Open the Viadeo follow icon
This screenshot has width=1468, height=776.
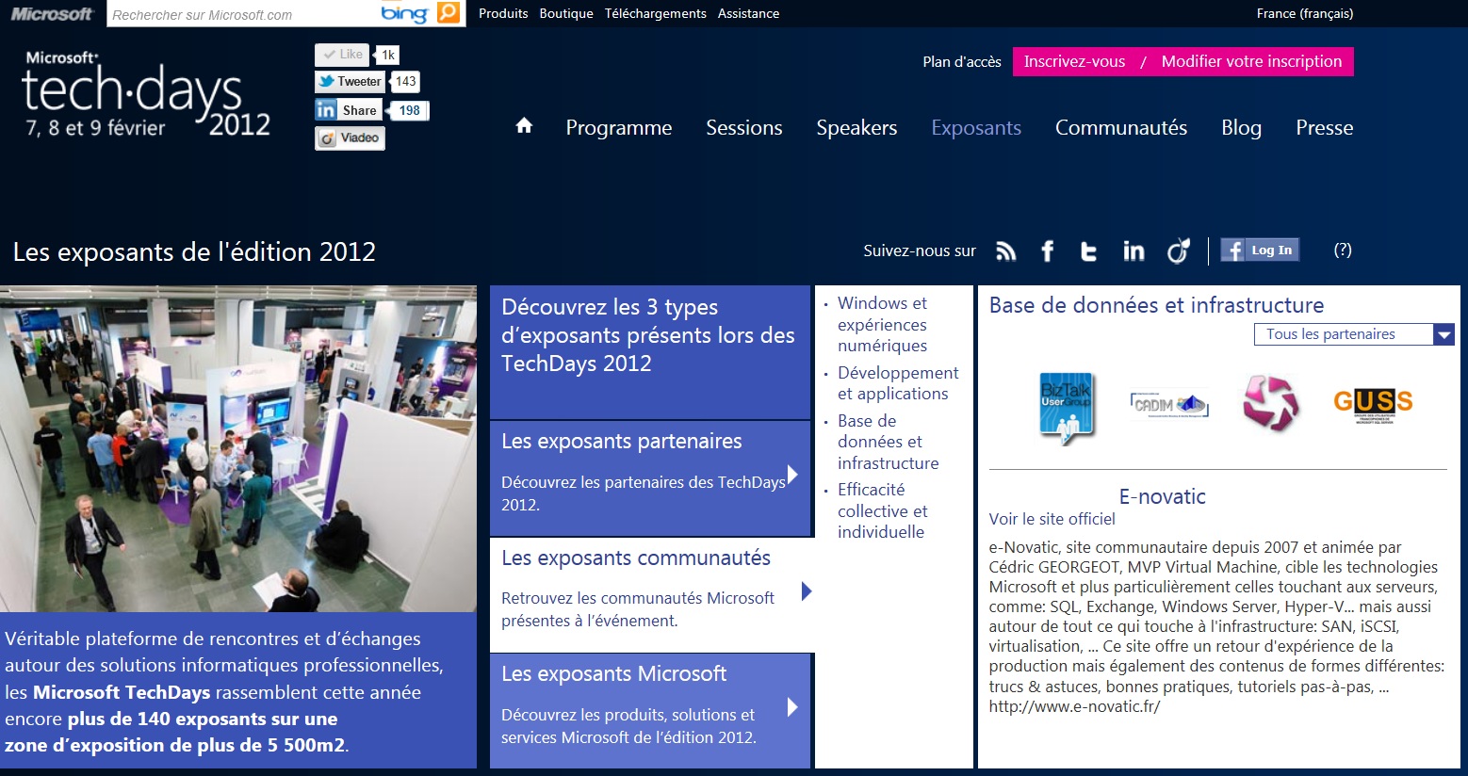[1179, 251]
